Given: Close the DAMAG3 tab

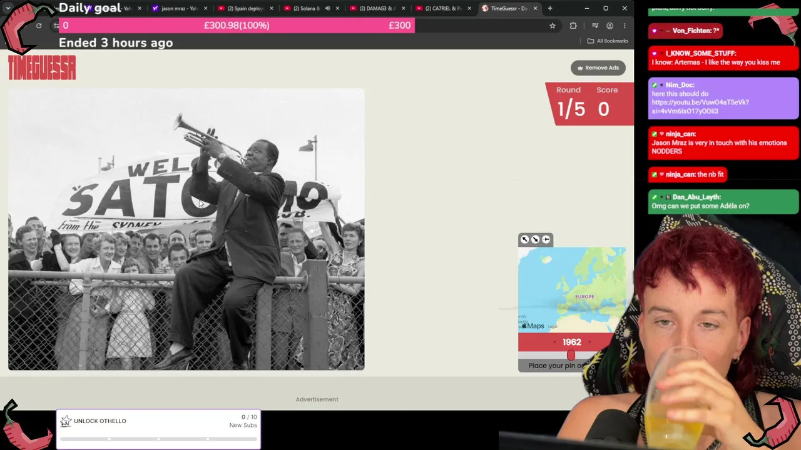Looking at the screenshot, I should pyautogui.click(x=403, y=8).
